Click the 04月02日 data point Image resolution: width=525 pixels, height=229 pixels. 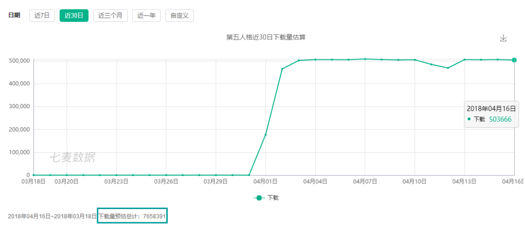[282, 69]
